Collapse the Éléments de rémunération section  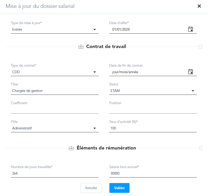(201, 148)
